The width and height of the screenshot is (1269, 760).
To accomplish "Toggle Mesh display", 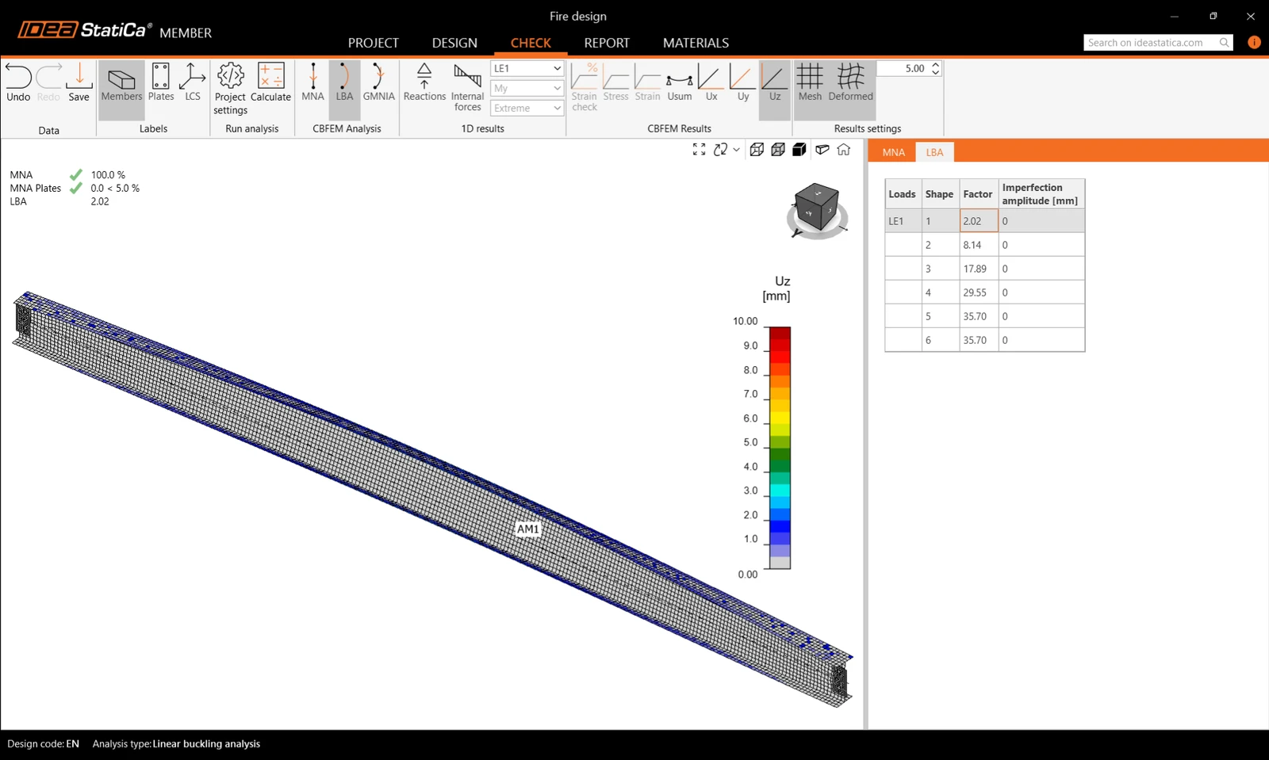I will click(810, 82).
